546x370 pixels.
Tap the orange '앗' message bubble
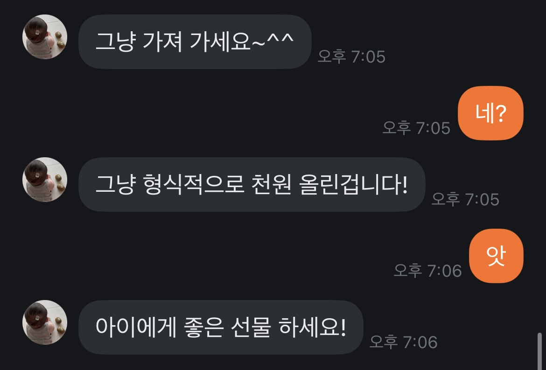pyautogui.click(x=496, y=256)
